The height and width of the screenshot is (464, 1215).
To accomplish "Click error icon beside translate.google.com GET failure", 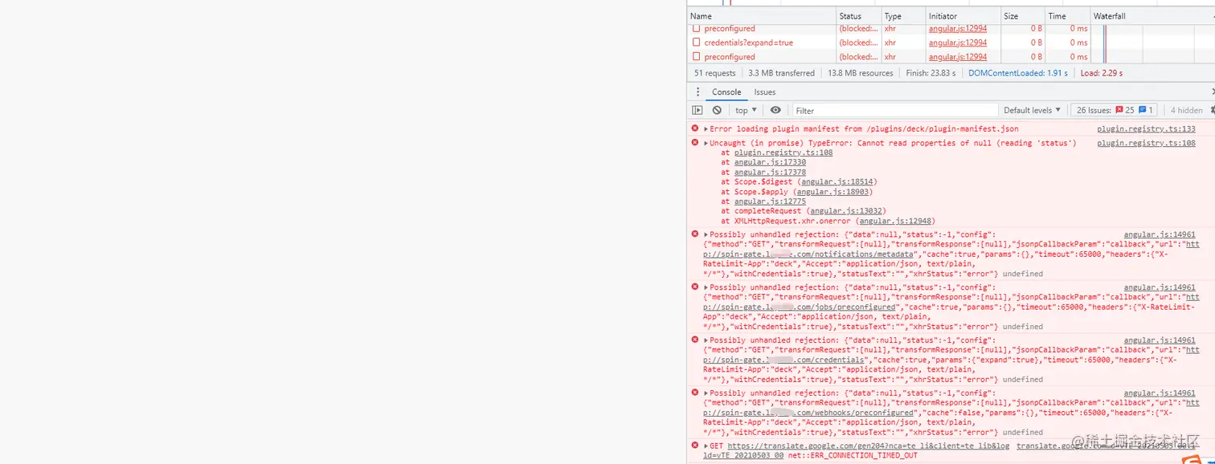I will [695, 446].
